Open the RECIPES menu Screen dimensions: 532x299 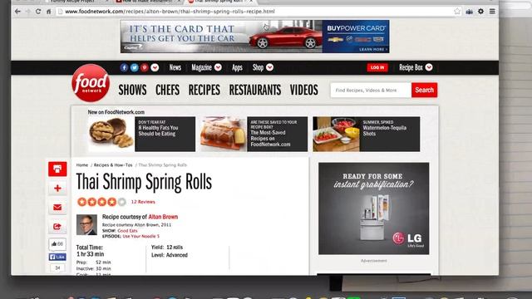(x=204, y=90)
